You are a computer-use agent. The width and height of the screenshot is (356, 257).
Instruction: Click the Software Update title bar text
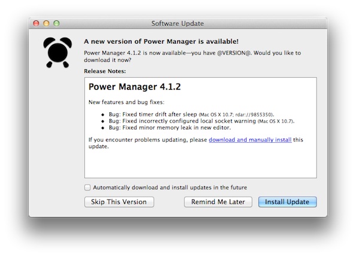point(178,23)
